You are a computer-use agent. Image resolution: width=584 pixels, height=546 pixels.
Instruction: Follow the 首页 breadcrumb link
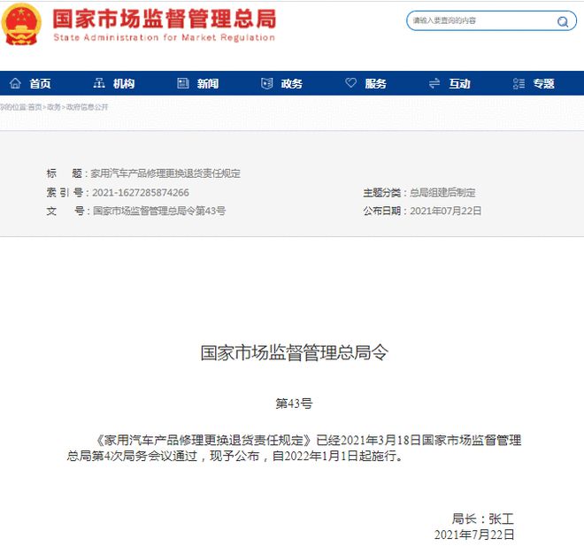(35, 107)
